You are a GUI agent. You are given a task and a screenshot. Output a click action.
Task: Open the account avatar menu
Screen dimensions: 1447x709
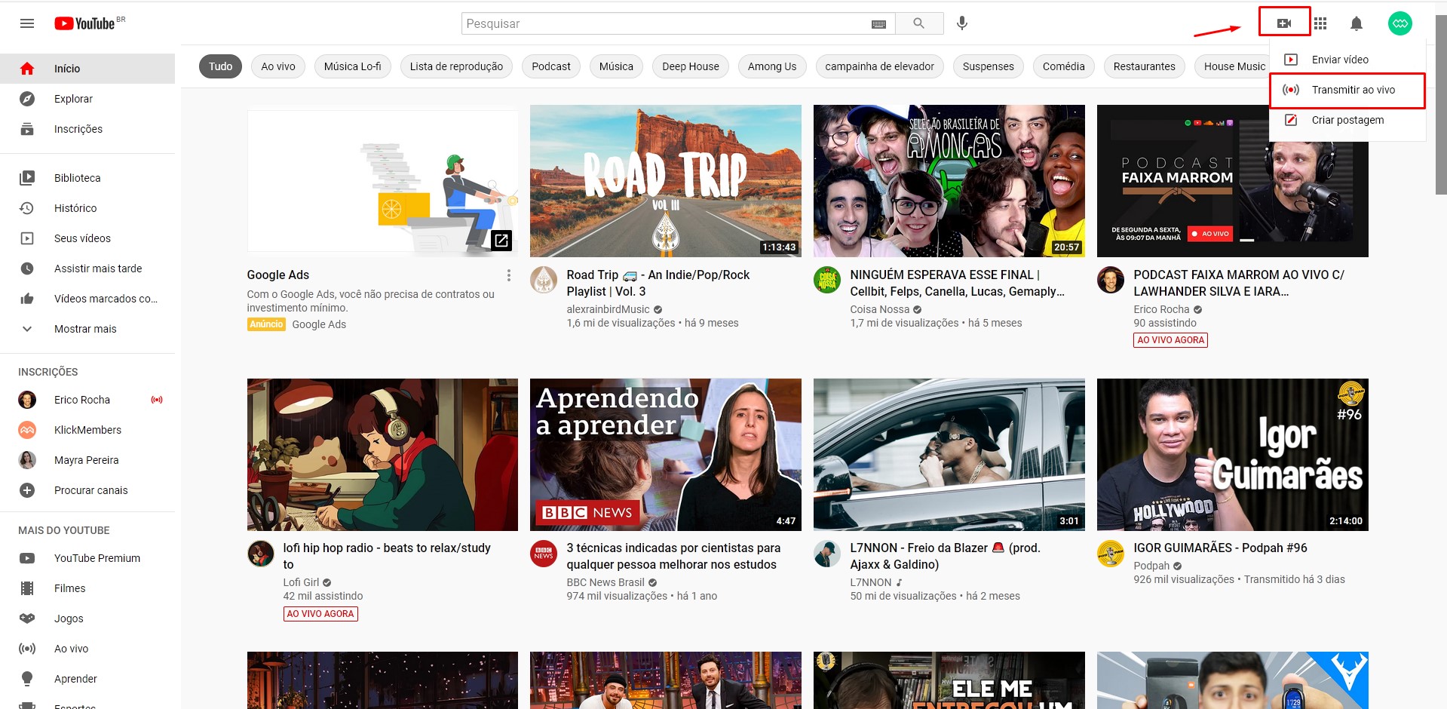point(1400,23)
